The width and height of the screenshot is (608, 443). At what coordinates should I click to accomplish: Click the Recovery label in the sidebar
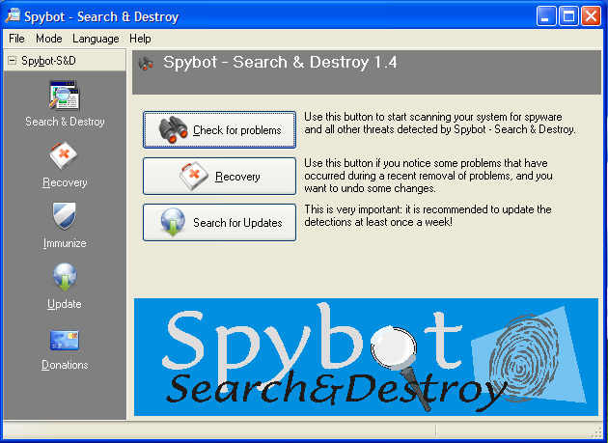click(x=65, y=182)
